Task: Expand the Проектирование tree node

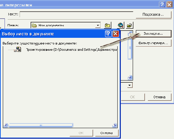Action: [x=15, y=51]
